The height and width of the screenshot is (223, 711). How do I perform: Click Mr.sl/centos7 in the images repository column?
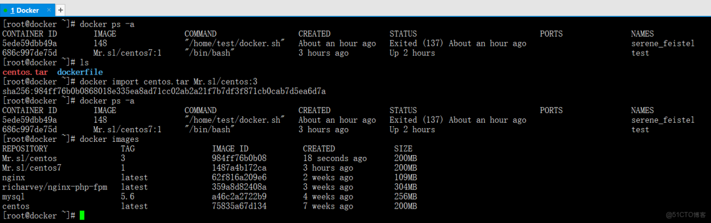[32, 168]
